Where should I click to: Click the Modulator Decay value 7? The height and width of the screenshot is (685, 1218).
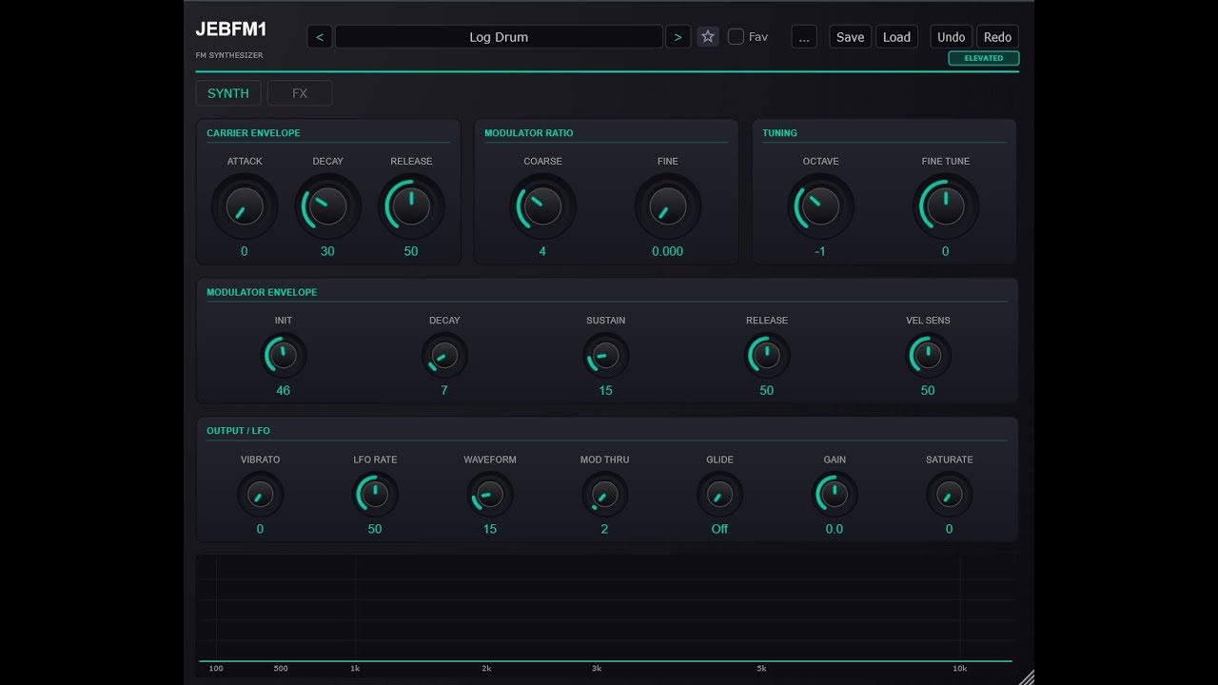(x=444, y=390)
